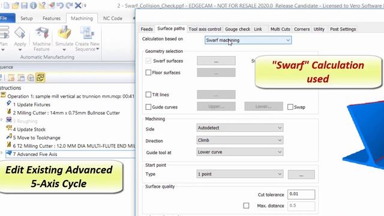Switch to the Post Settings tab
This screenshot has width=384, height=216.
coord(343,29)
